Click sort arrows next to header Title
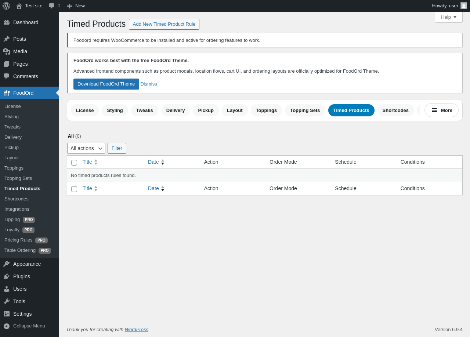This screenshot has height=337, width=470. tap(96, 162)
